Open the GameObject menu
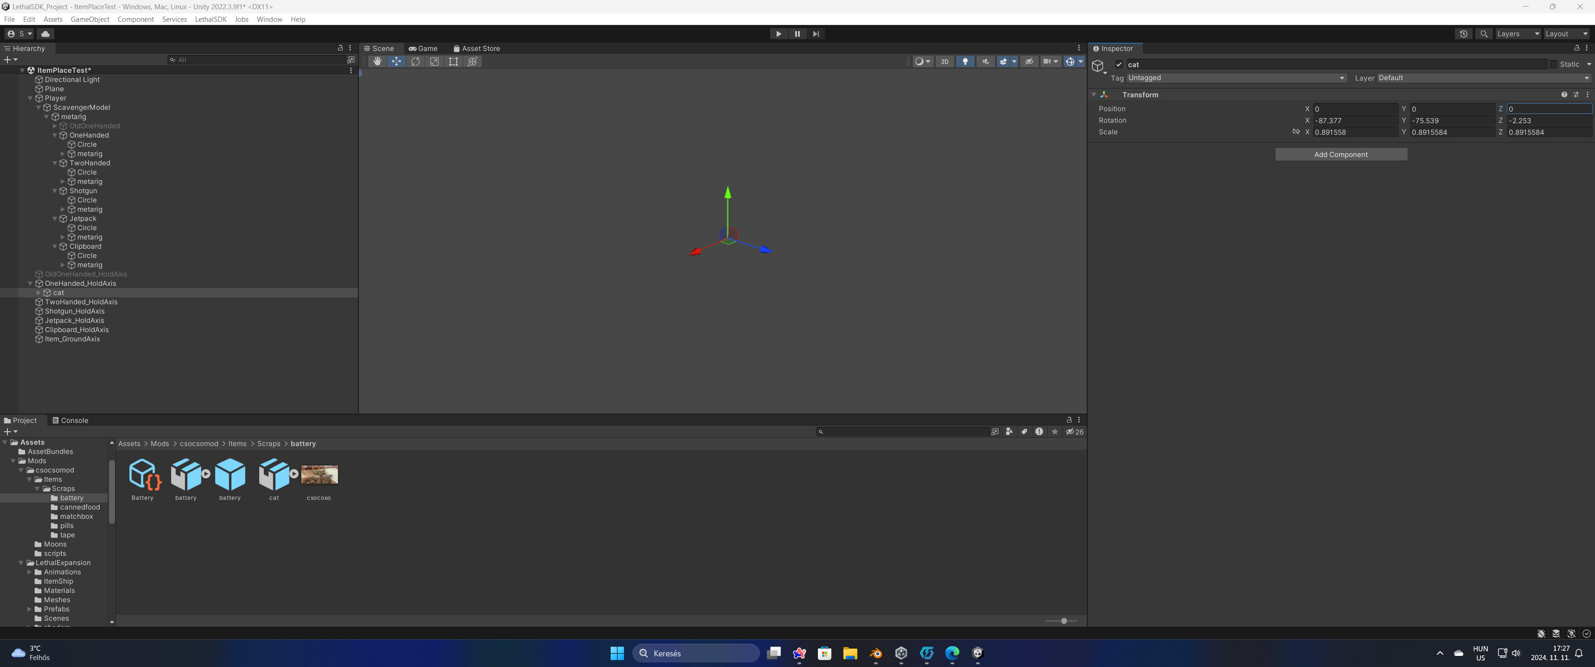The image size is (1595, 667). 90,19
